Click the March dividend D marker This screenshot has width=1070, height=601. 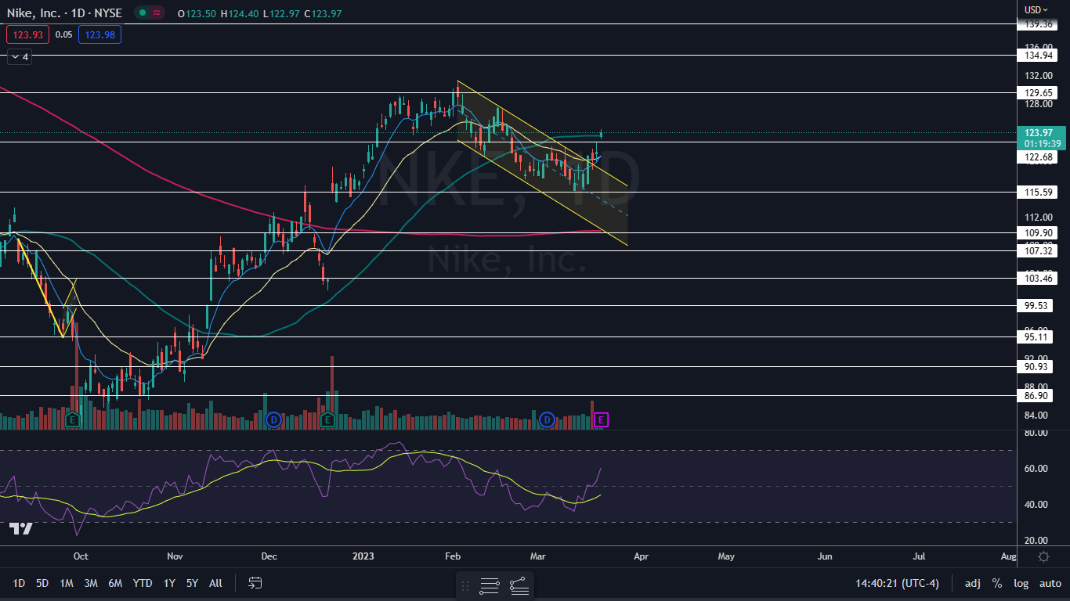coord(548,420)
